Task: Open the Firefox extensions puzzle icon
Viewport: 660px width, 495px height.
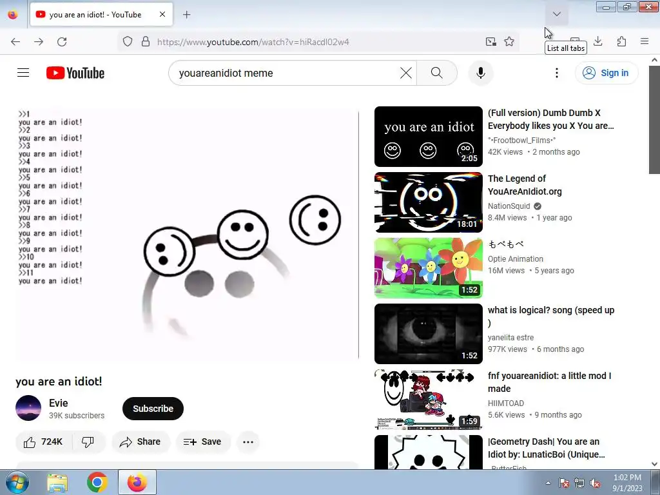Action: pyautogui.click(x=621, y=41)
